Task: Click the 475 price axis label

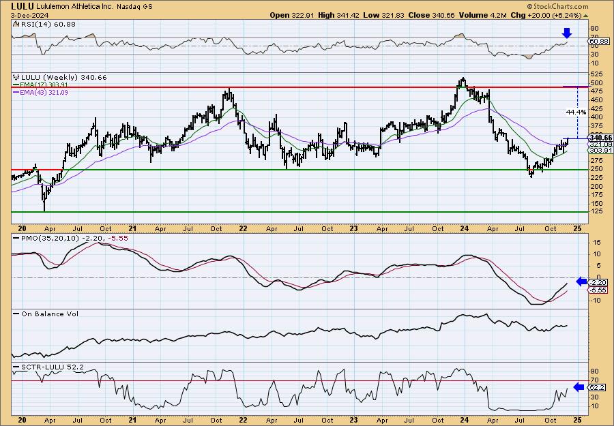Action: click(596, 91)
